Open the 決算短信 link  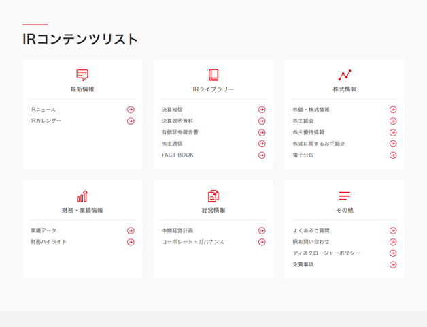point(172,110)
